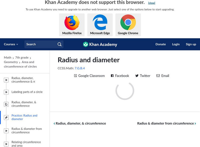Share the exercise on Twitter
Viewport: 200px width, 147px height.
tap(143, 76)
